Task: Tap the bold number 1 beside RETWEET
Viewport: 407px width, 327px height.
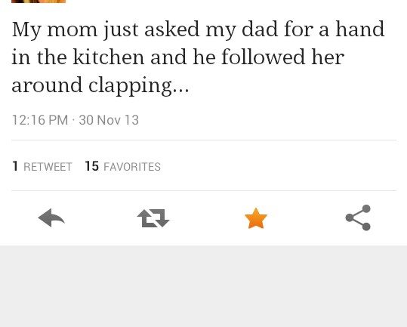Action: pos(15,166)
